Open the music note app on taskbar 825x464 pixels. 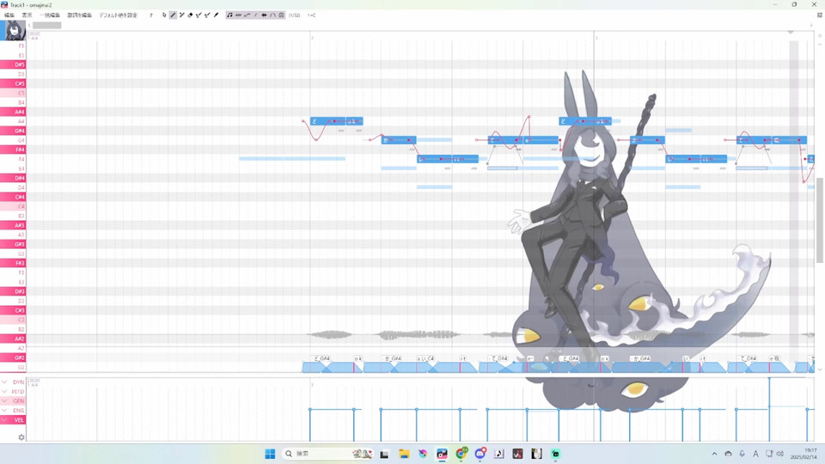click(498, 454)
